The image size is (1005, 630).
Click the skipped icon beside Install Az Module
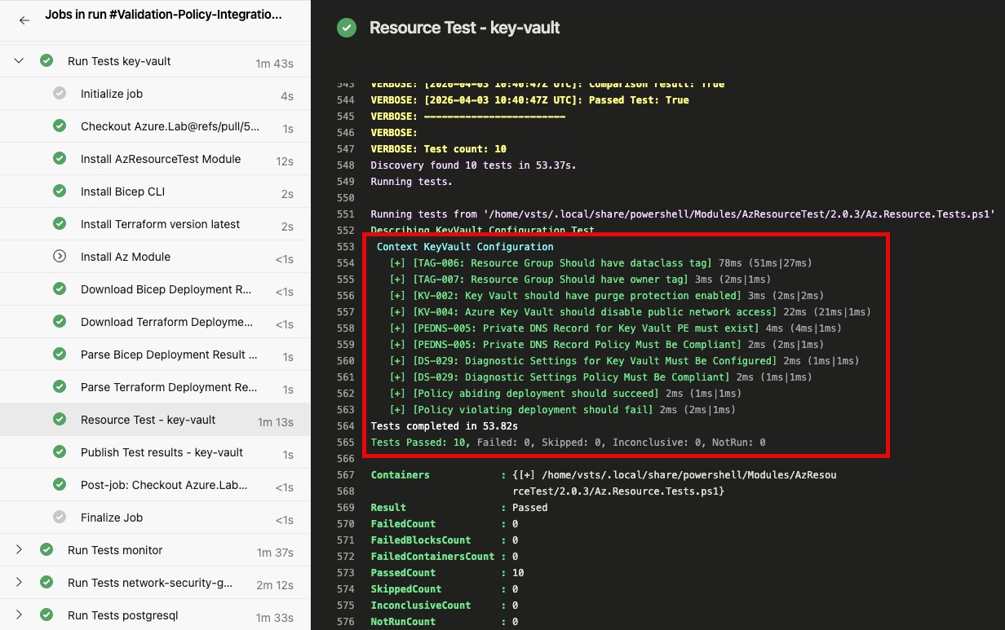pos(60,257)
